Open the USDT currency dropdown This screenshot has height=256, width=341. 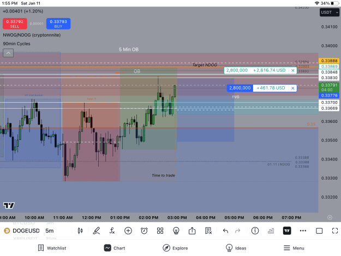330,13
